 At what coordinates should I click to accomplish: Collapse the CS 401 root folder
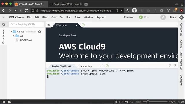pyautogui.click(x=11, y=31)
